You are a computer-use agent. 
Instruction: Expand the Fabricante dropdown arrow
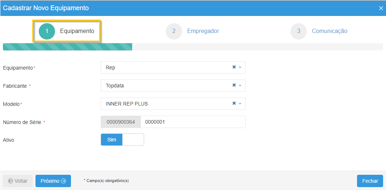[x=240, y=86]
